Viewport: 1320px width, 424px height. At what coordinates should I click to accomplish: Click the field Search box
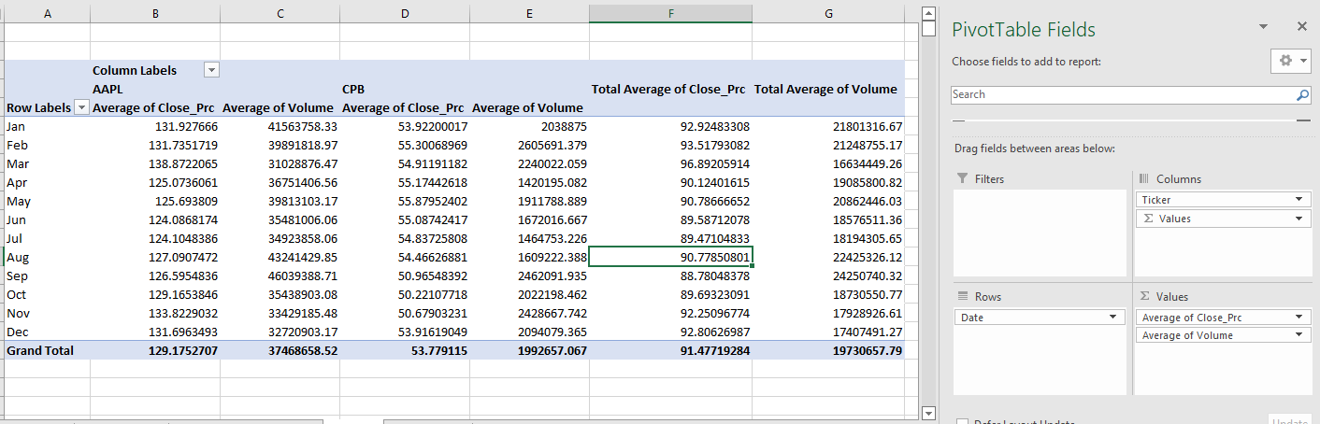(1122, 94)
